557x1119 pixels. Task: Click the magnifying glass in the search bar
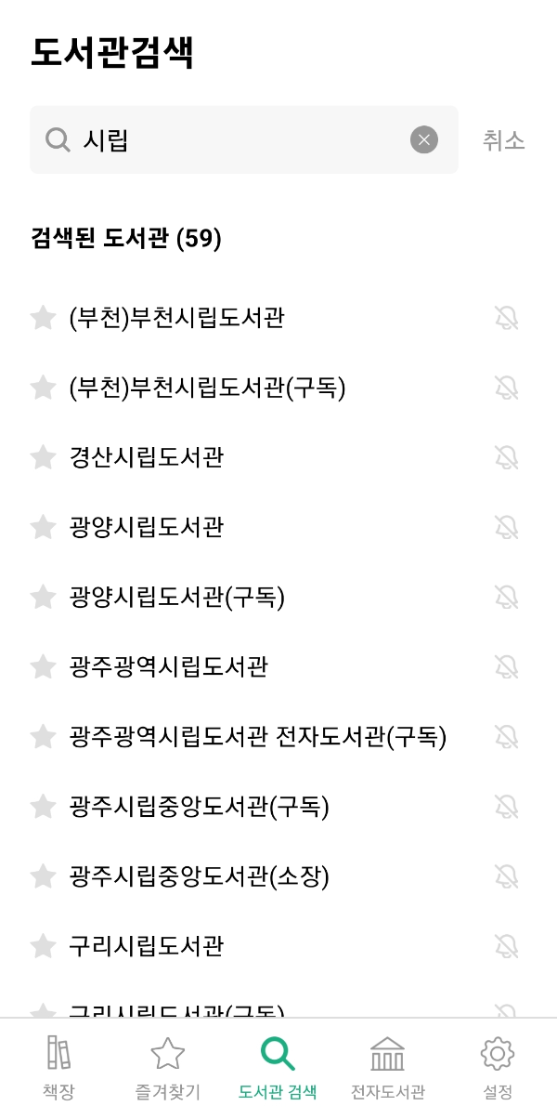[58, 139]
